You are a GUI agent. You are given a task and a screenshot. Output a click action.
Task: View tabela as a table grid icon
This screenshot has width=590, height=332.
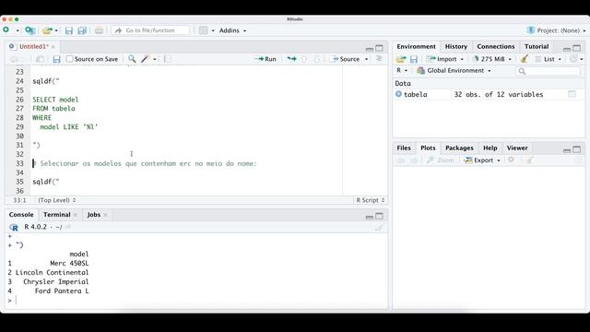[572, 94]
